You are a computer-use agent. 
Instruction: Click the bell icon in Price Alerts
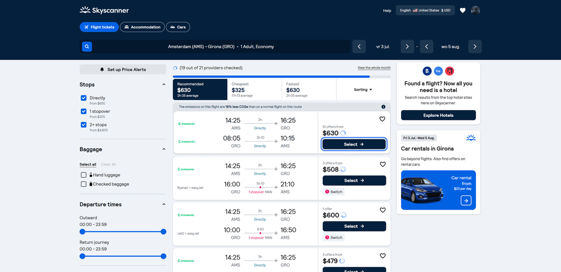[102, 70]
